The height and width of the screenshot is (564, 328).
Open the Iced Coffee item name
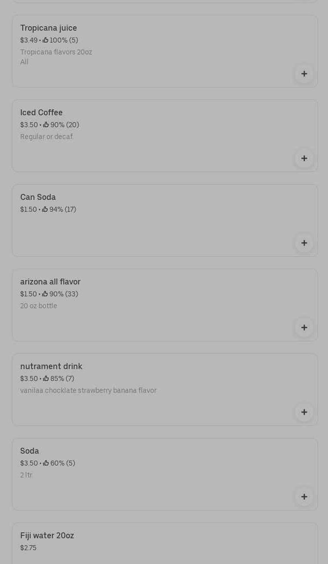coord(41,113)
